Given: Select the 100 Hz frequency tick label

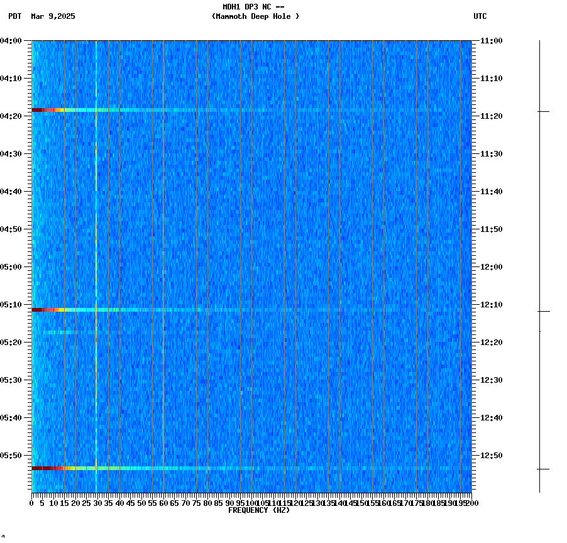Looking at the screenshot, I should 250,503.
